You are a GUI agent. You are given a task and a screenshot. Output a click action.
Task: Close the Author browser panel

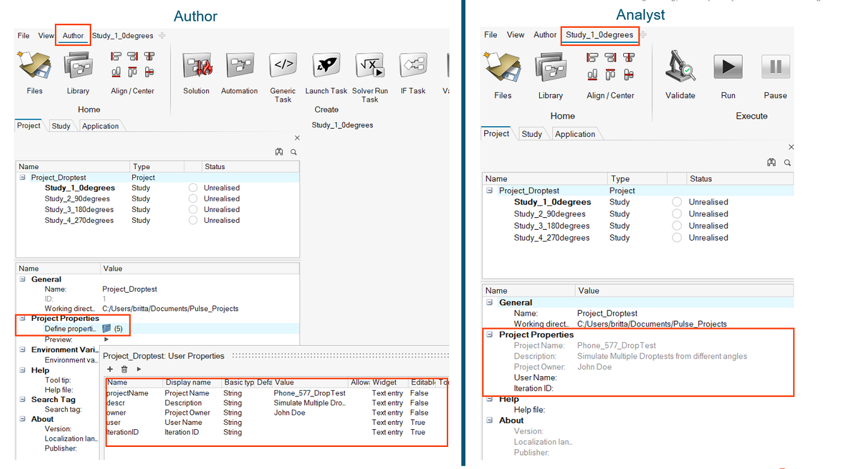(x=297, y=138)
